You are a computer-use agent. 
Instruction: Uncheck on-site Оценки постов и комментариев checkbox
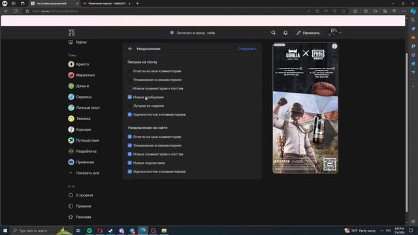130,172
